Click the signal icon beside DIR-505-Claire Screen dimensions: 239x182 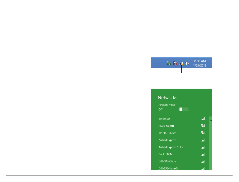[203, 161]
